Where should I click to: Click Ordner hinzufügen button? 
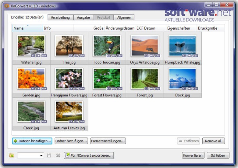click(x=71, y=141)
